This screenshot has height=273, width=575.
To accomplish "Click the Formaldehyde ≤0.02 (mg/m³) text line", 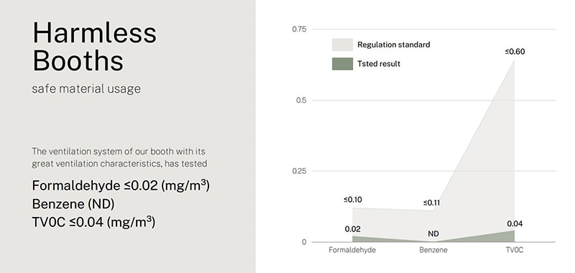I will 121,185.
